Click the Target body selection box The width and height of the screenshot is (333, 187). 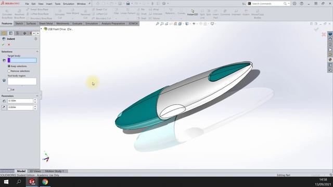coord(22,60)
